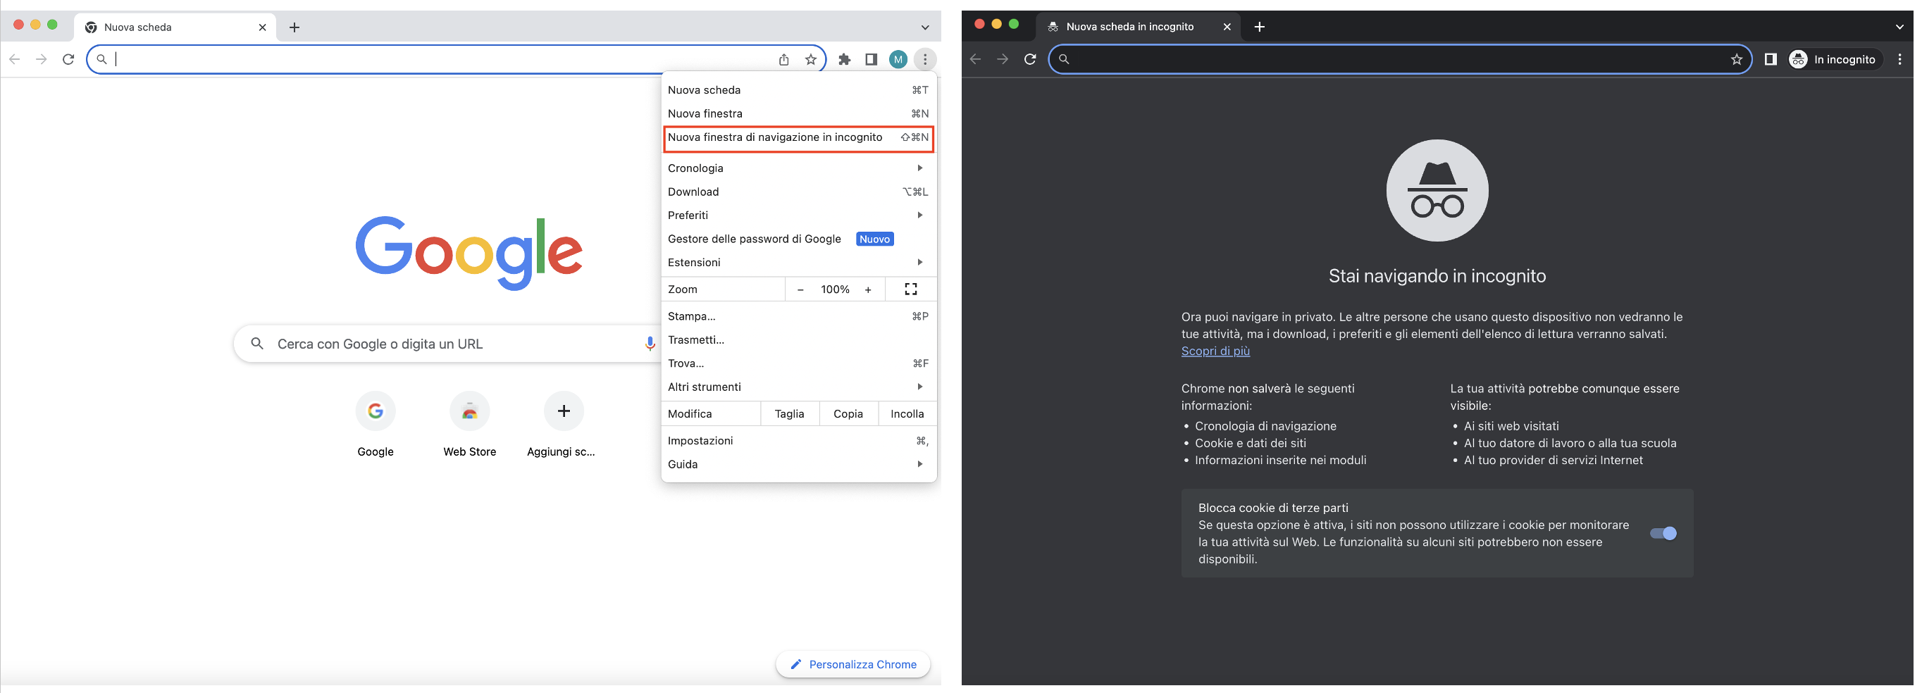The image size is (1922, 693).
Task: Click the Personalizza Chrome button
Action: coord(852,664)
